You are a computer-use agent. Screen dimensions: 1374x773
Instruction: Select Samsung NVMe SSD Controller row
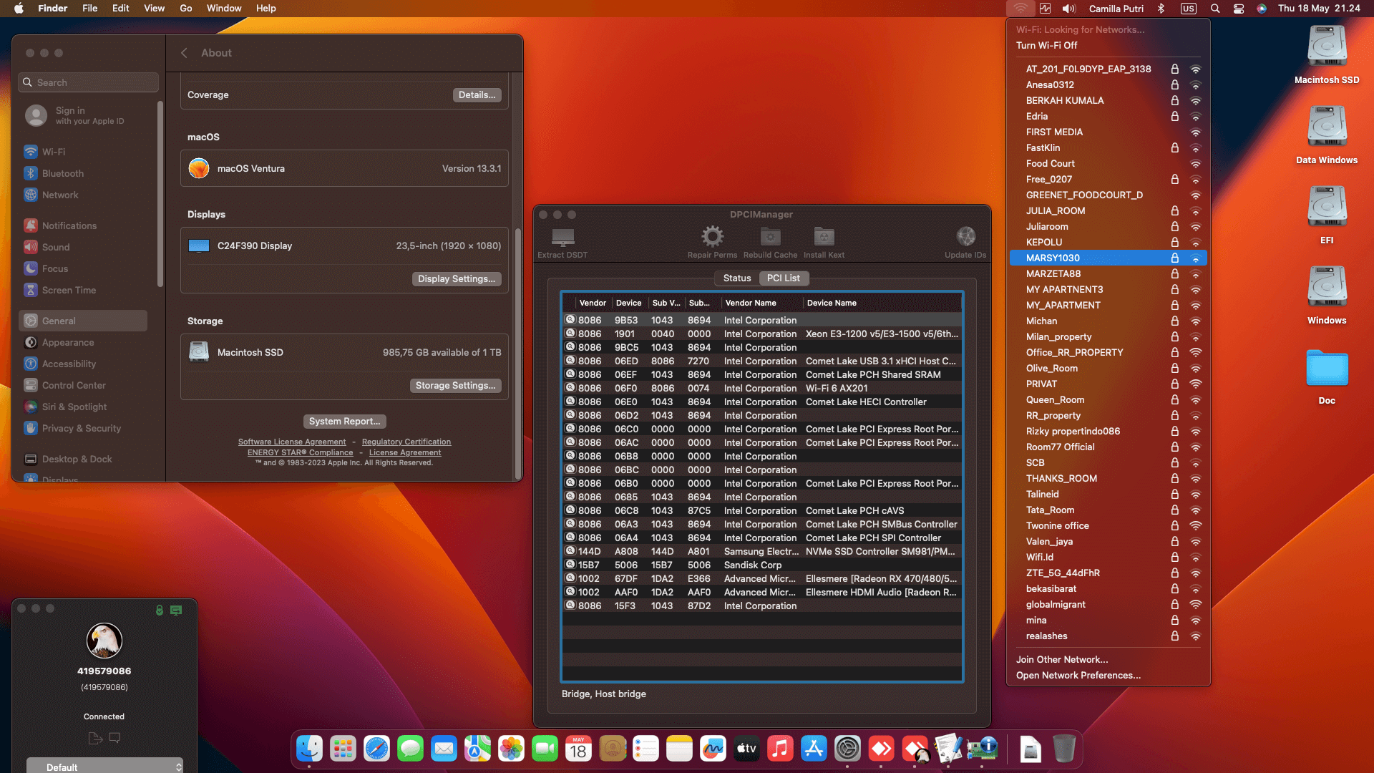click(762, 552)
